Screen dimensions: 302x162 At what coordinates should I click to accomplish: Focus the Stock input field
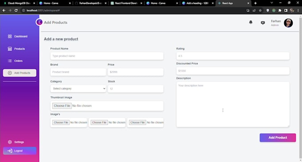click(135, 89)
